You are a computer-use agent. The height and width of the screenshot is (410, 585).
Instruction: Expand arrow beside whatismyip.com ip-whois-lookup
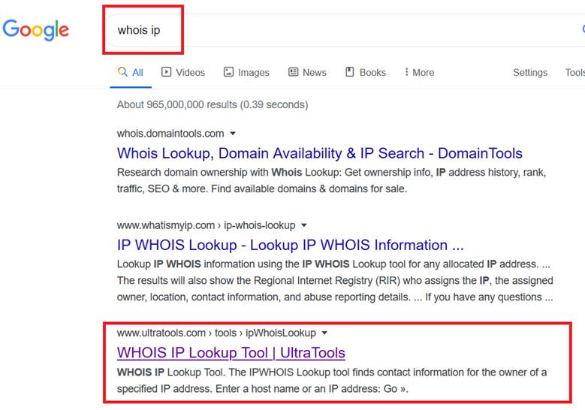[303, 225]
